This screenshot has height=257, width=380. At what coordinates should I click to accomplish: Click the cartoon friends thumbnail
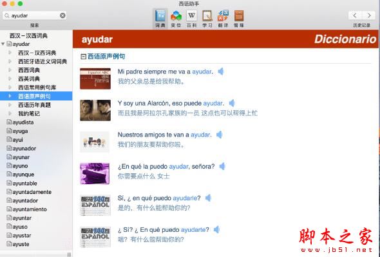95,142
